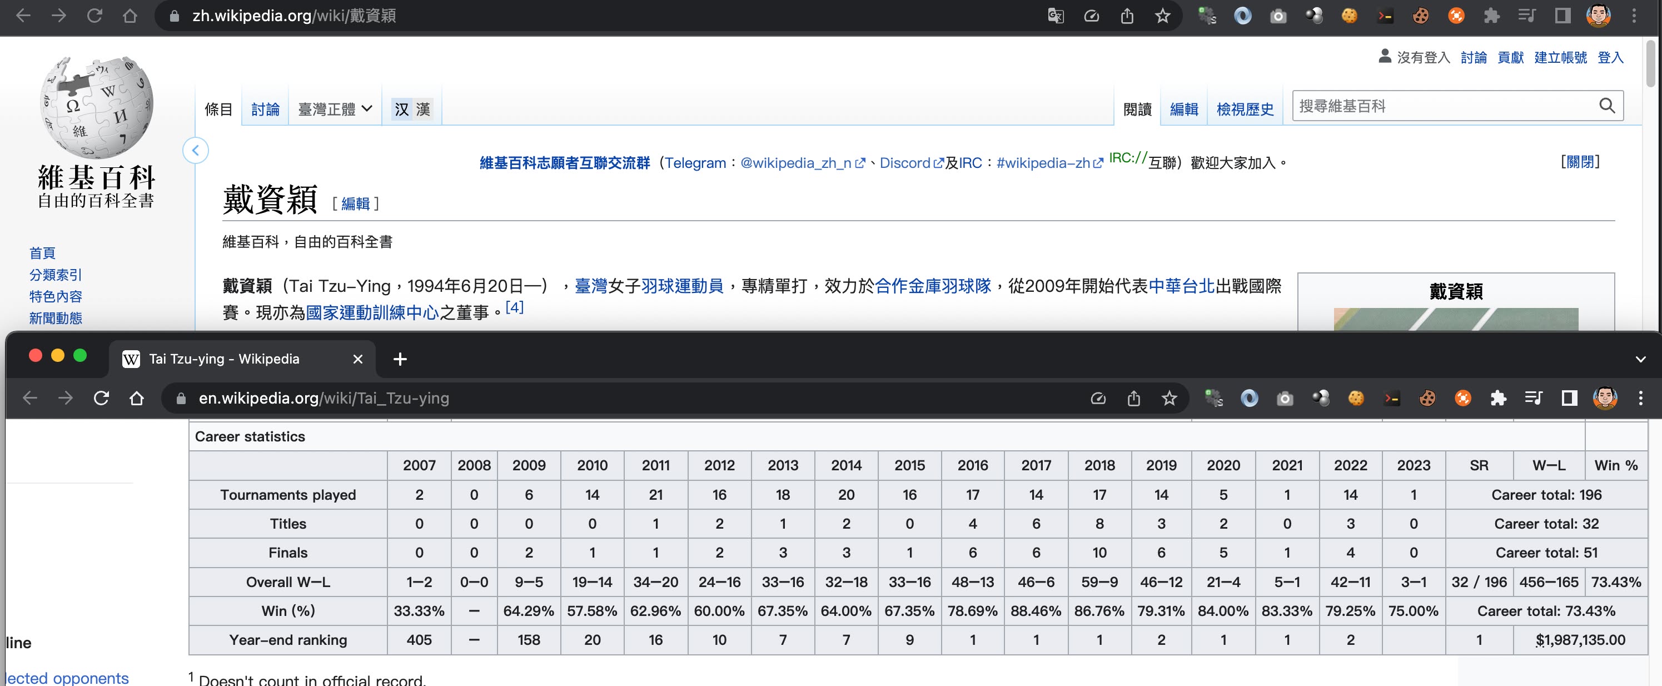Click the translate icon in the zh.wikipedia address bar
The width and height of the screenshot is (1662, 686).
click(x=1056, y=16)
